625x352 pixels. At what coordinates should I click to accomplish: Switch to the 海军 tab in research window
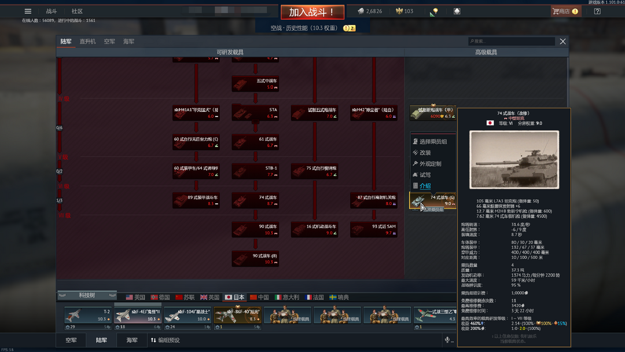coord(128,42)
